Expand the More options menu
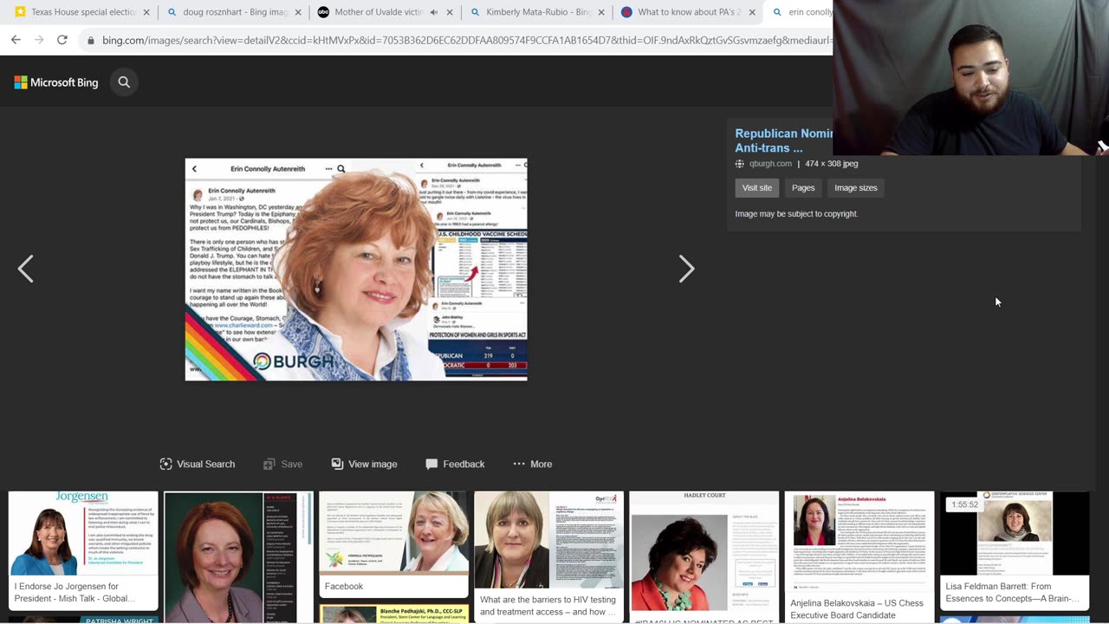Screen dimensions: 1109x624 coord(532,464)
